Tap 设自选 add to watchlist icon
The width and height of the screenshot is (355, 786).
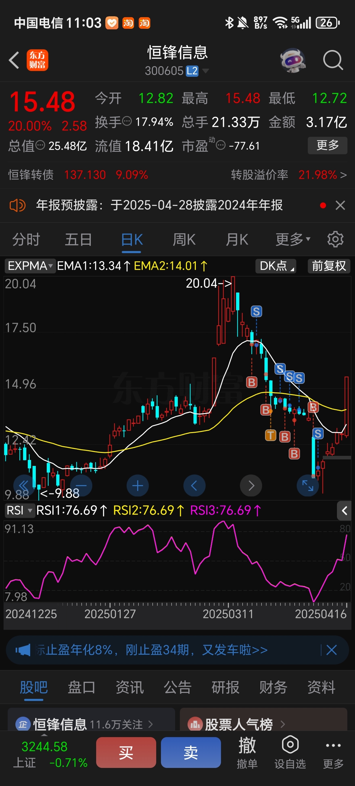290,753
